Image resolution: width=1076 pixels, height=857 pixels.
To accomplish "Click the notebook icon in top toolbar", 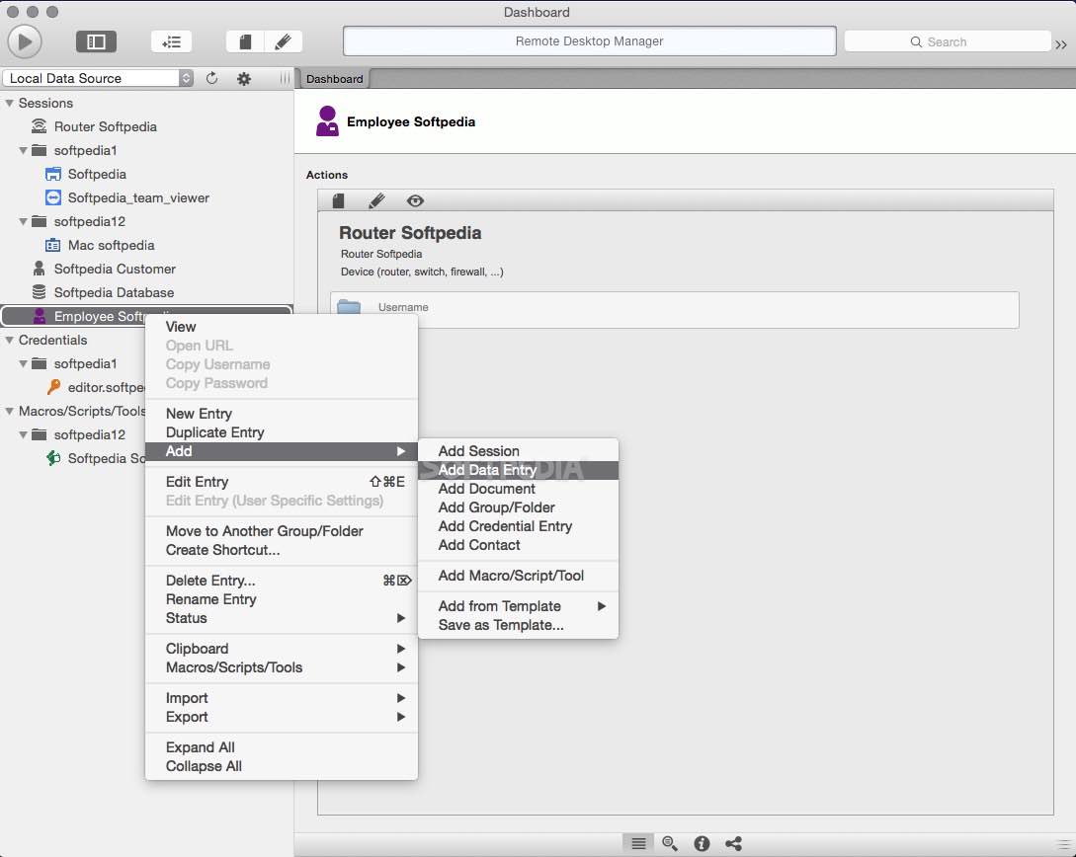I will [x=245, y=41].
